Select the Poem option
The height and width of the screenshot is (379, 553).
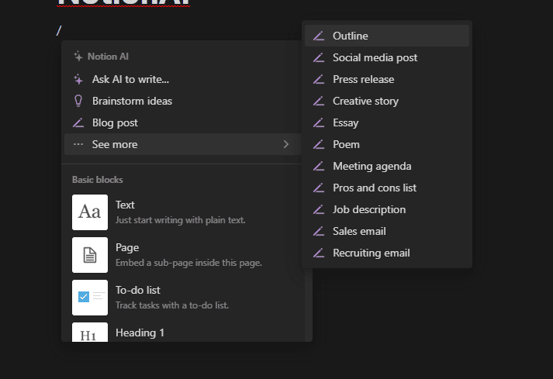[x=387, y=145]
